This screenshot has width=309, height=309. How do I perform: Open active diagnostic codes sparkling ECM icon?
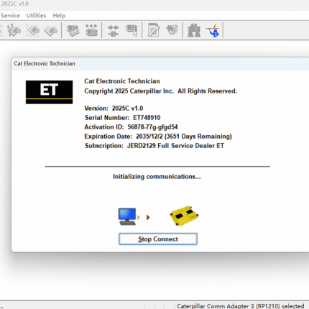[32, 30]
